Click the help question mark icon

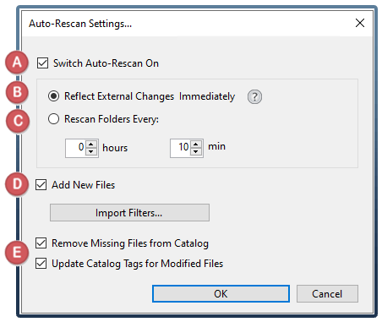click(x=254, y=97)
